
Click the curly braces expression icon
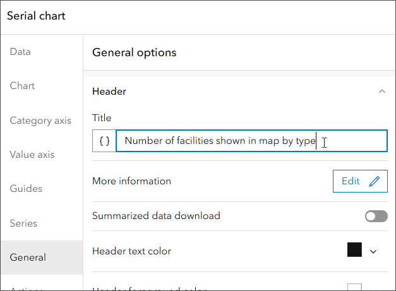click(104, 141)
